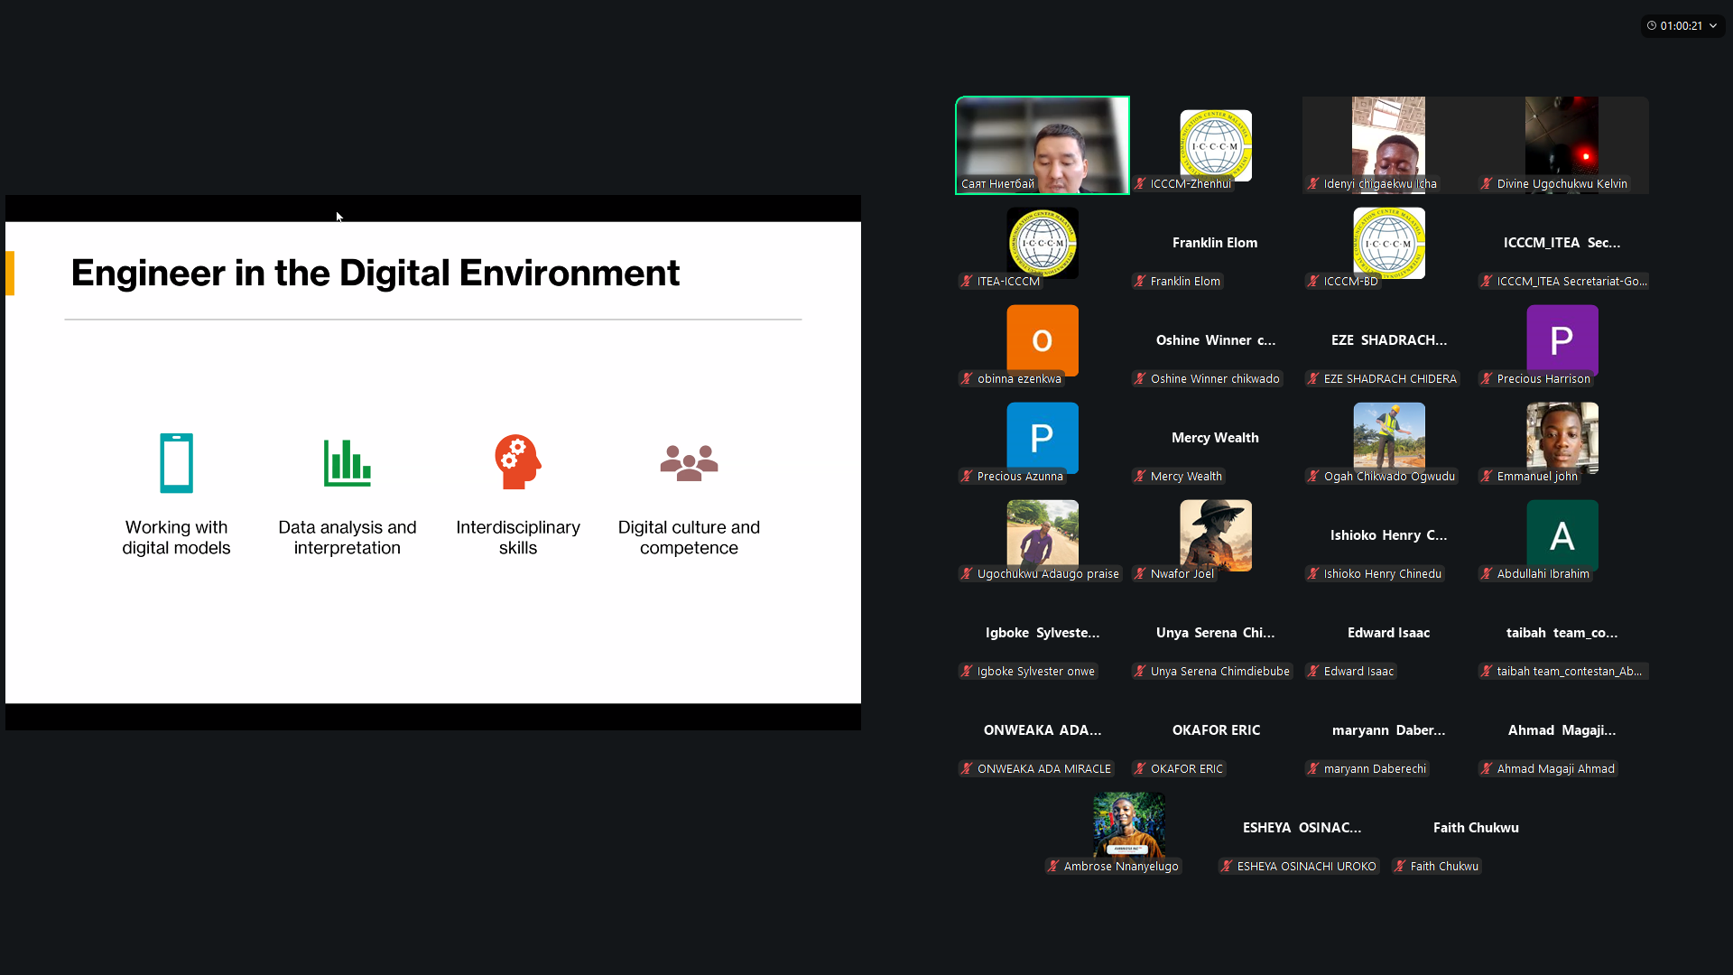Click the muted mic icon beside Mercy Wealth
Viewport: 1733px width, 975px height.
[1141, 477]
